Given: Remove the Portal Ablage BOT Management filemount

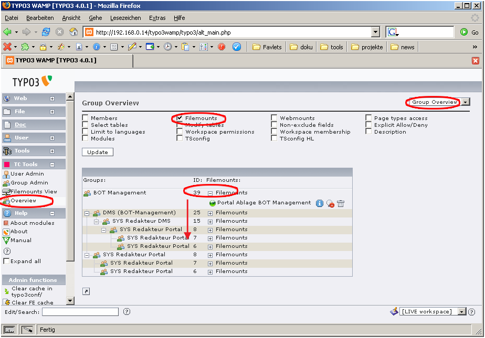Looking at the screenshot, I should (330, 203).
